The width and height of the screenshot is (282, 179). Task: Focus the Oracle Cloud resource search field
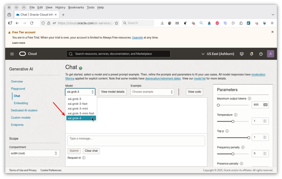(x=118, y=54)
